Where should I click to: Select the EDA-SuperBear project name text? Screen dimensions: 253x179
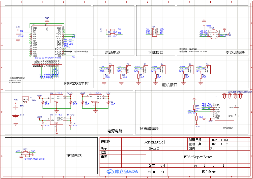pos(198,157)
